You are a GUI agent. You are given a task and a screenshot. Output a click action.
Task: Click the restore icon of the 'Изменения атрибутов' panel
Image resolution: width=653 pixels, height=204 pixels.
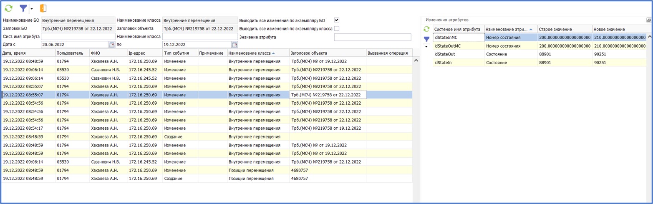point(649,20)
